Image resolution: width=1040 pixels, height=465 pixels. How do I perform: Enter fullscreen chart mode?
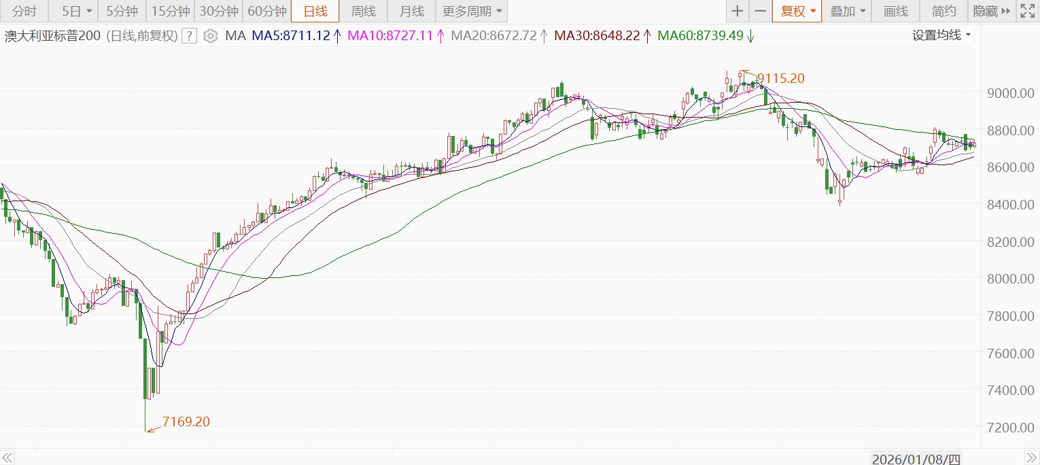tap(1027, 11)
